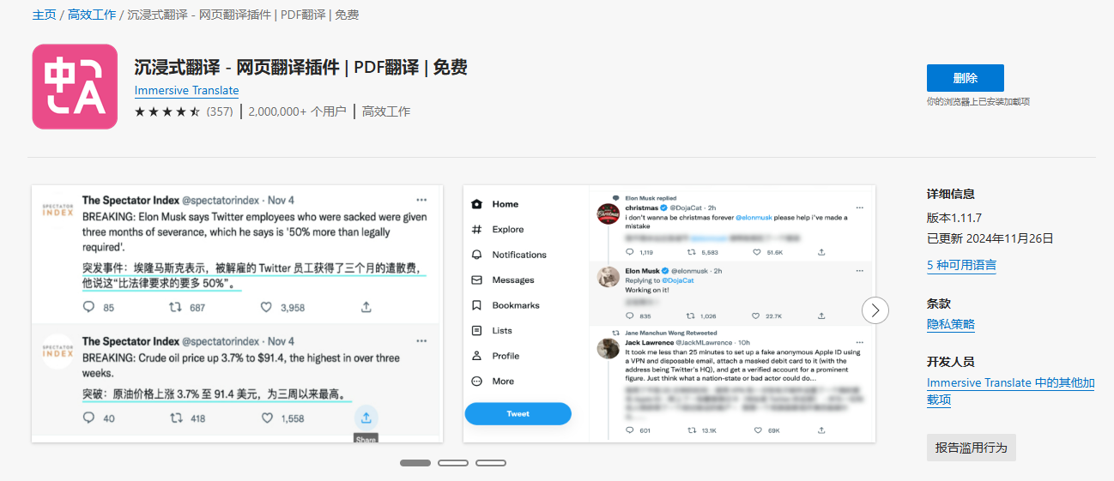Click reply icon with 1,119 count
The height and width of the screenshot is (481, 1114).
point(630,252)
